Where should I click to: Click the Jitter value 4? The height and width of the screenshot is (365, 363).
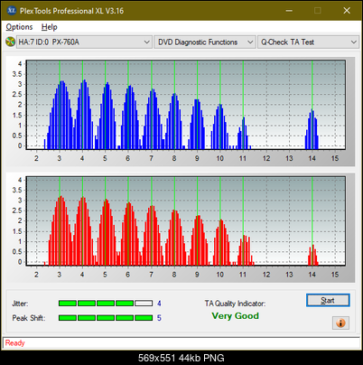(x=159, y=304)
